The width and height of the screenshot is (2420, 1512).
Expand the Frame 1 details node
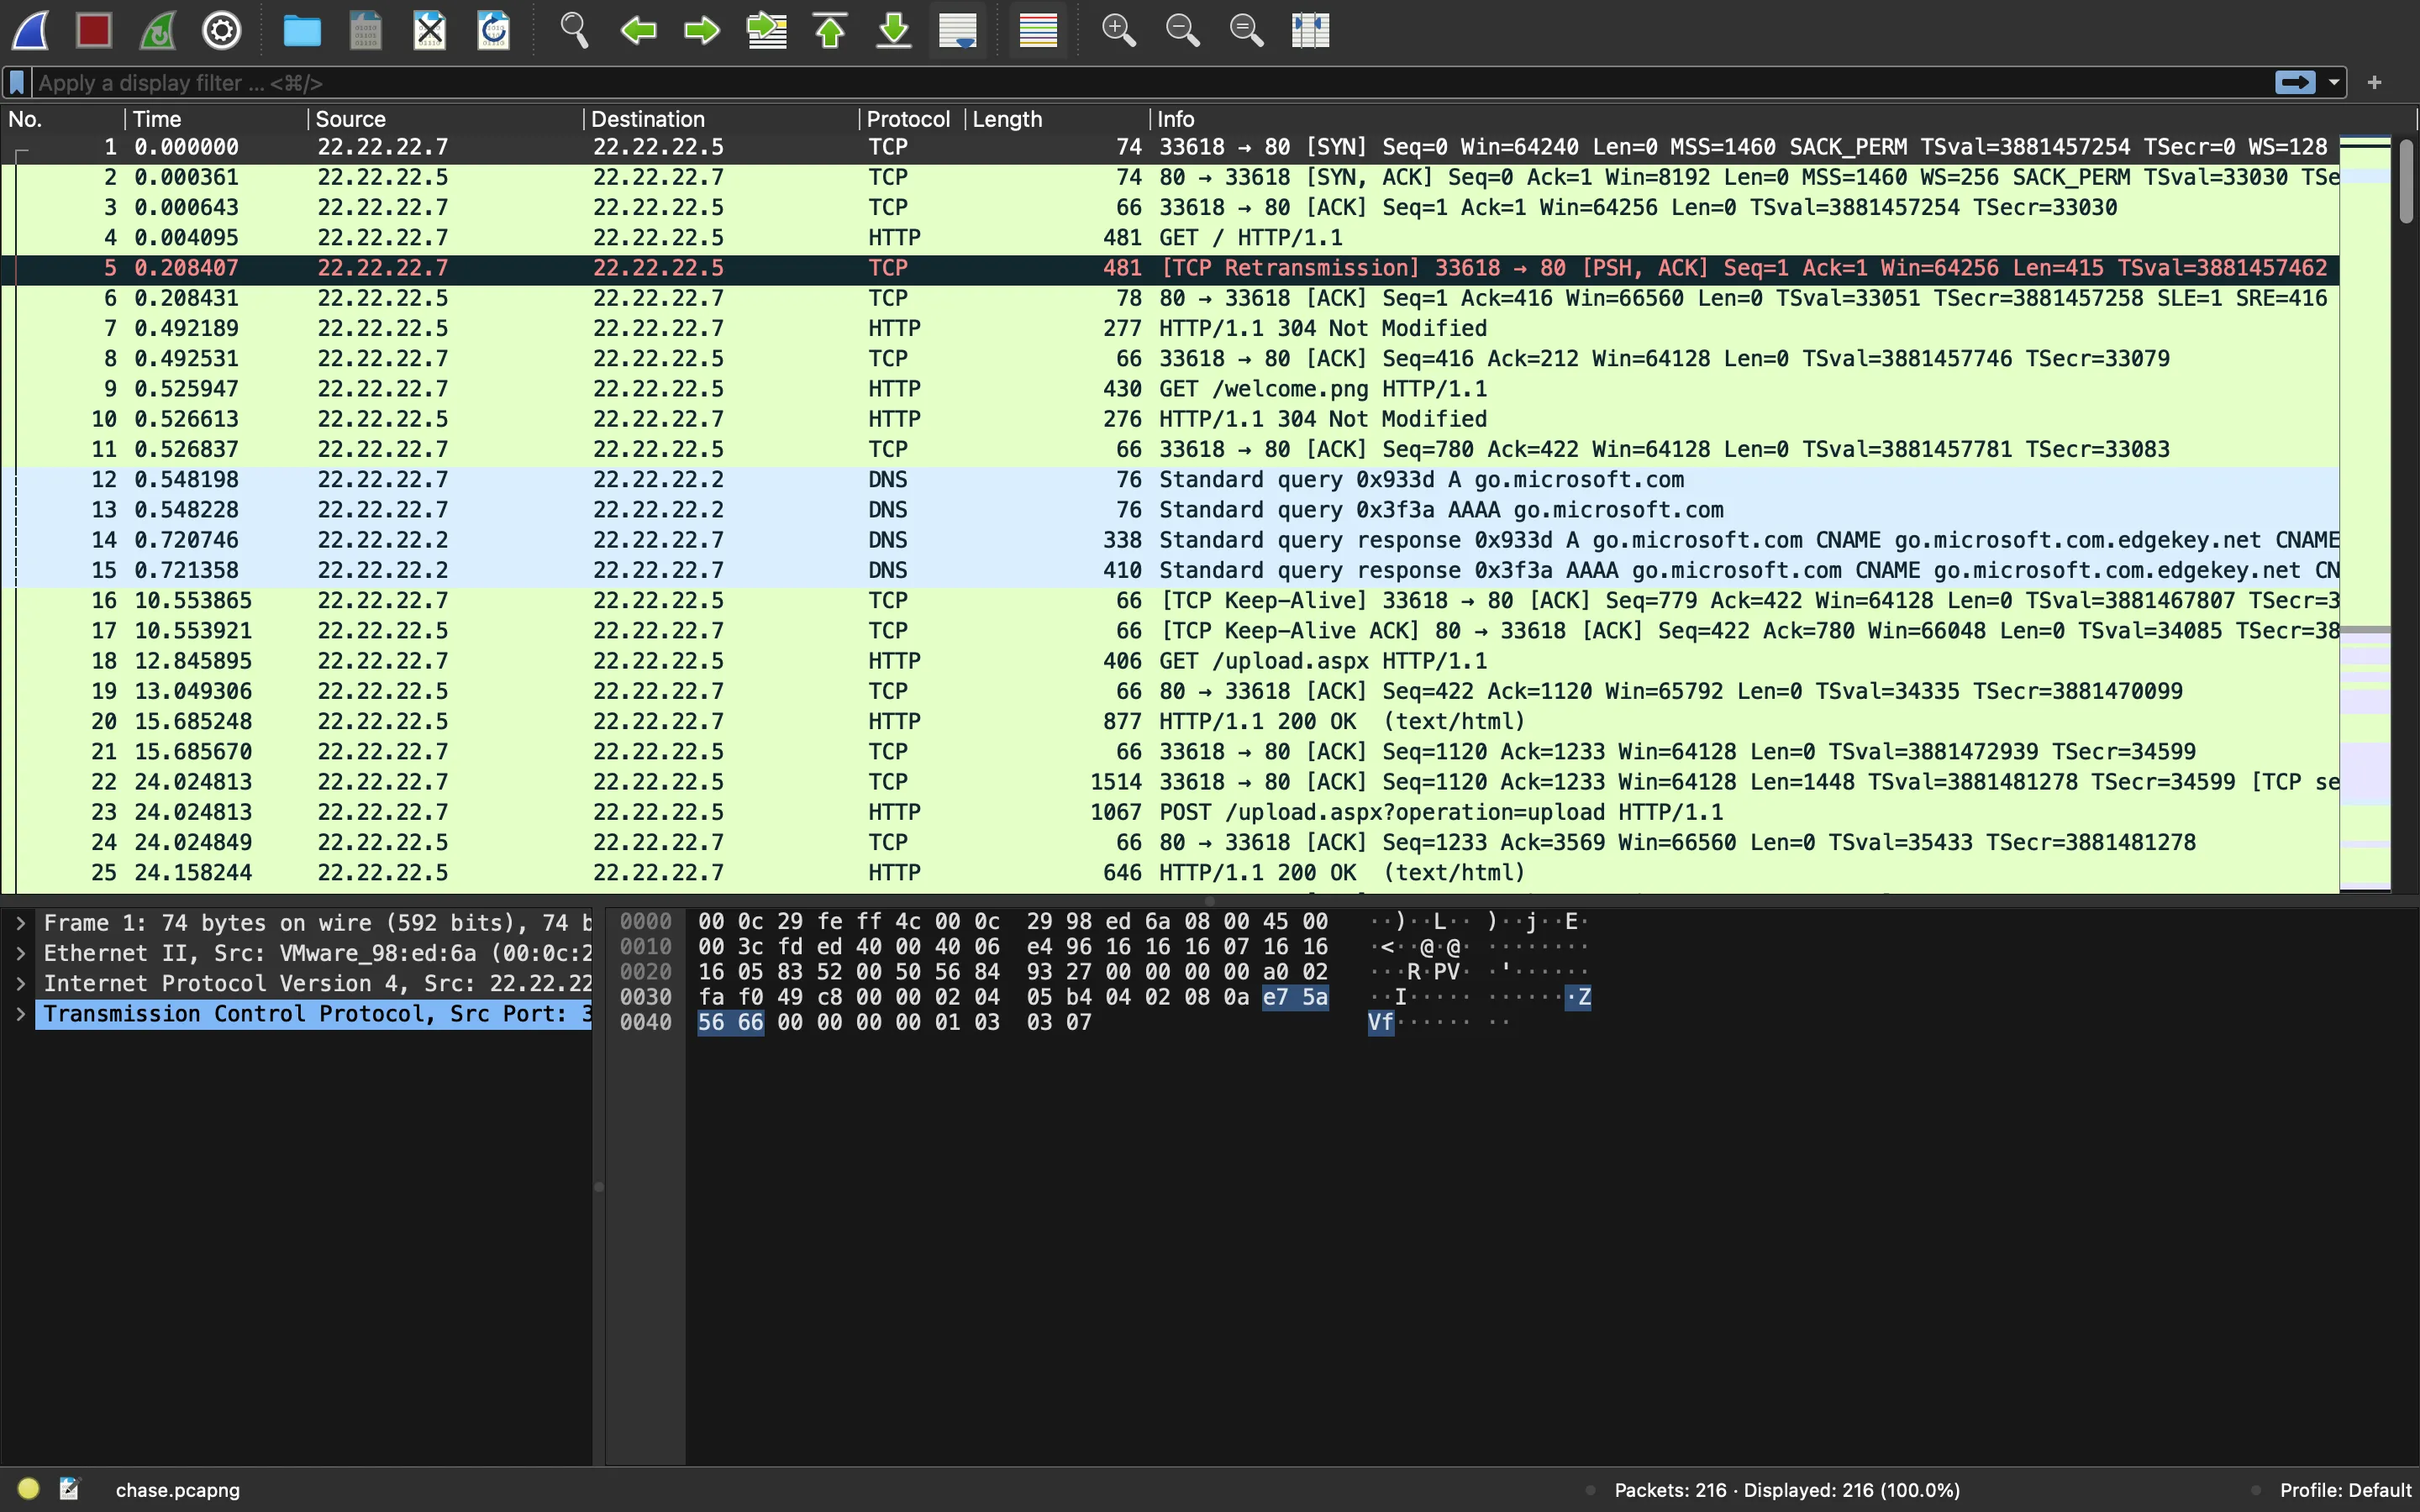[20, 923]
